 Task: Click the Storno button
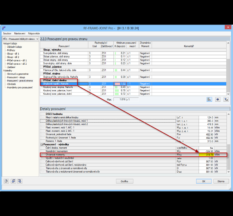click(x=221, y=181)
